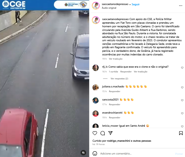185x157 pixels.
Task: Translate rlj_lc's comment via Ver tradução
Action: [x=140, y=72]
